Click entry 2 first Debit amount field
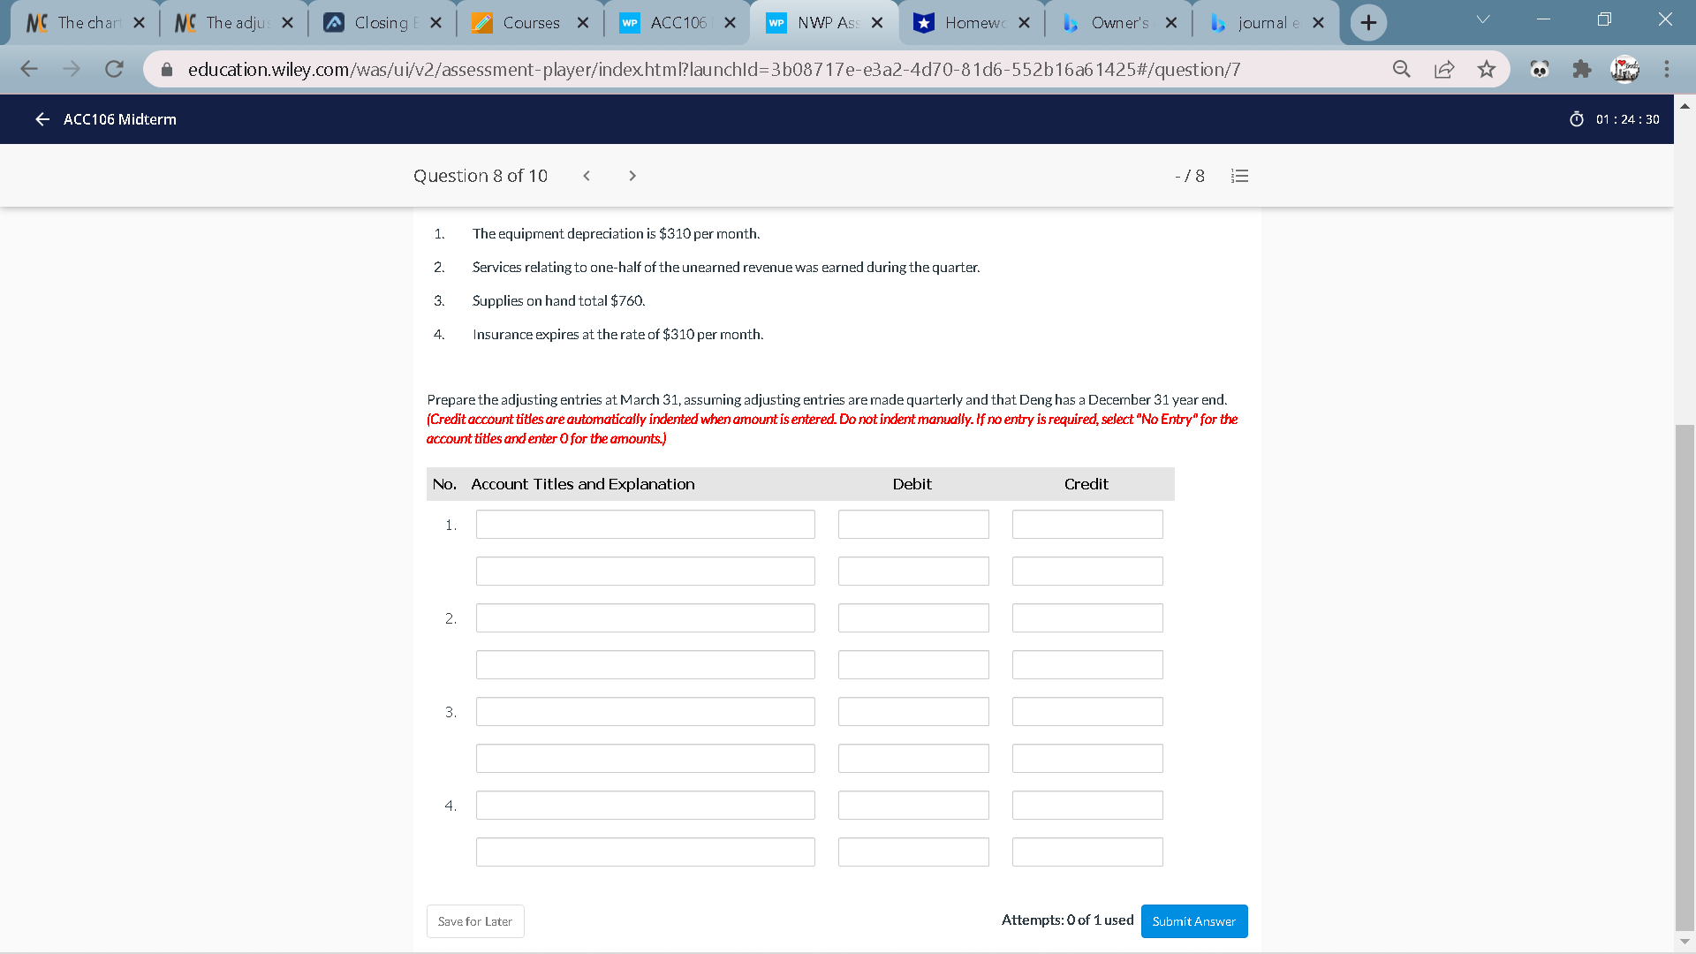1696x954 pixels. (912, 618)
